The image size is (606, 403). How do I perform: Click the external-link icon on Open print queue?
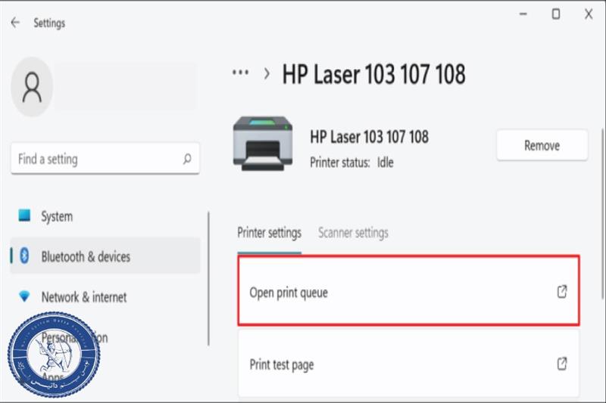click(562, 292)
